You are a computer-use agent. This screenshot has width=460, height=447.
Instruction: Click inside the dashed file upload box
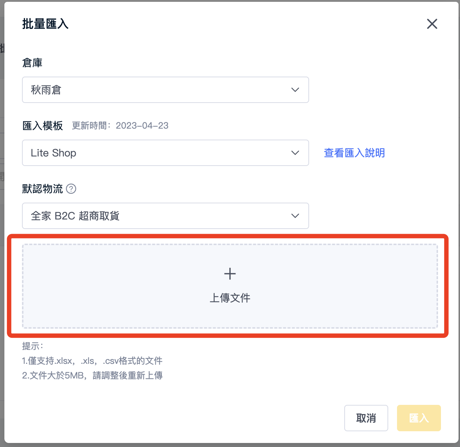click(230, 286)
